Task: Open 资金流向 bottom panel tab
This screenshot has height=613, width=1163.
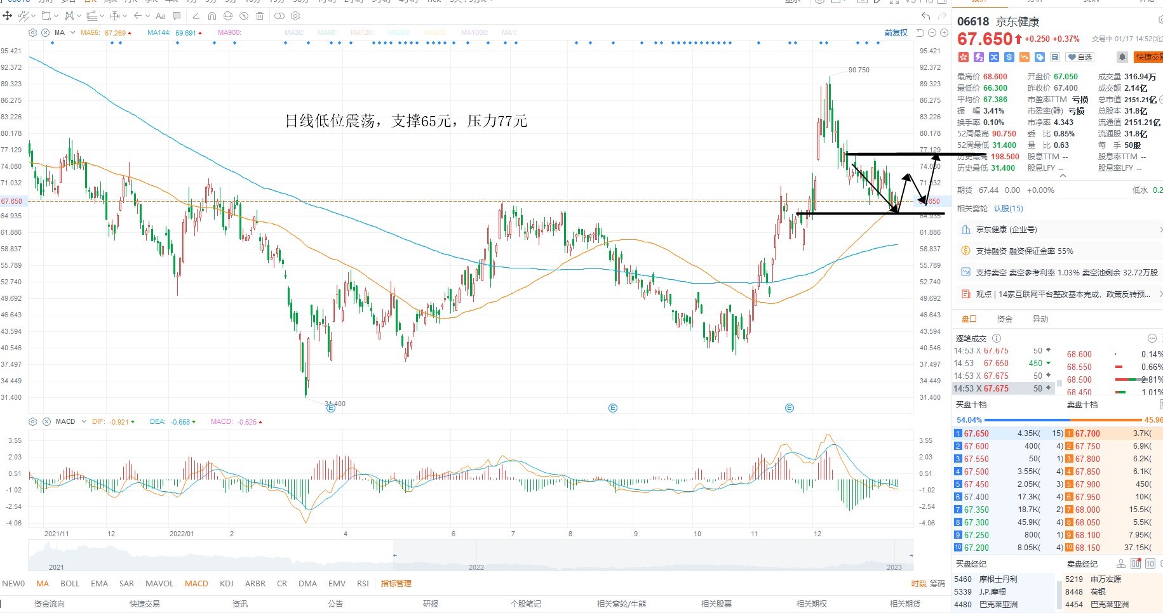Action: click(49, 603)
